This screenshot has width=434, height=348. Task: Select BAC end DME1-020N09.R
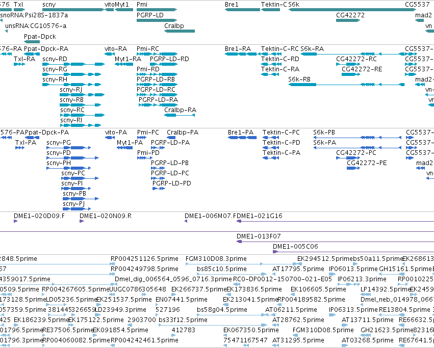coord(82,221)
